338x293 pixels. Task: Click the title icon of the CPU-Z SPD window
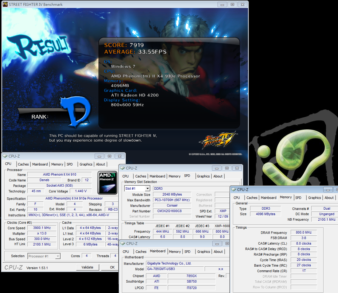click(122, 168)
